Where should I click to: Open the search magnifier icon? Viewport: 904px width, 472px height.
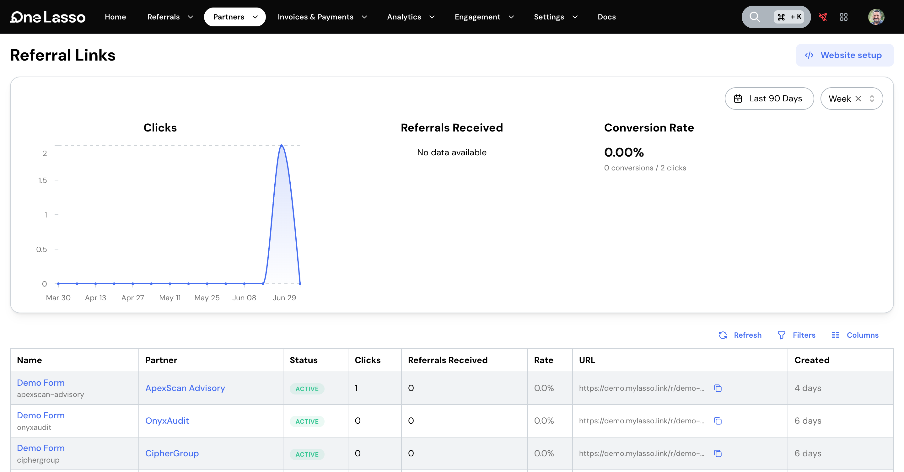coord(754,17)
